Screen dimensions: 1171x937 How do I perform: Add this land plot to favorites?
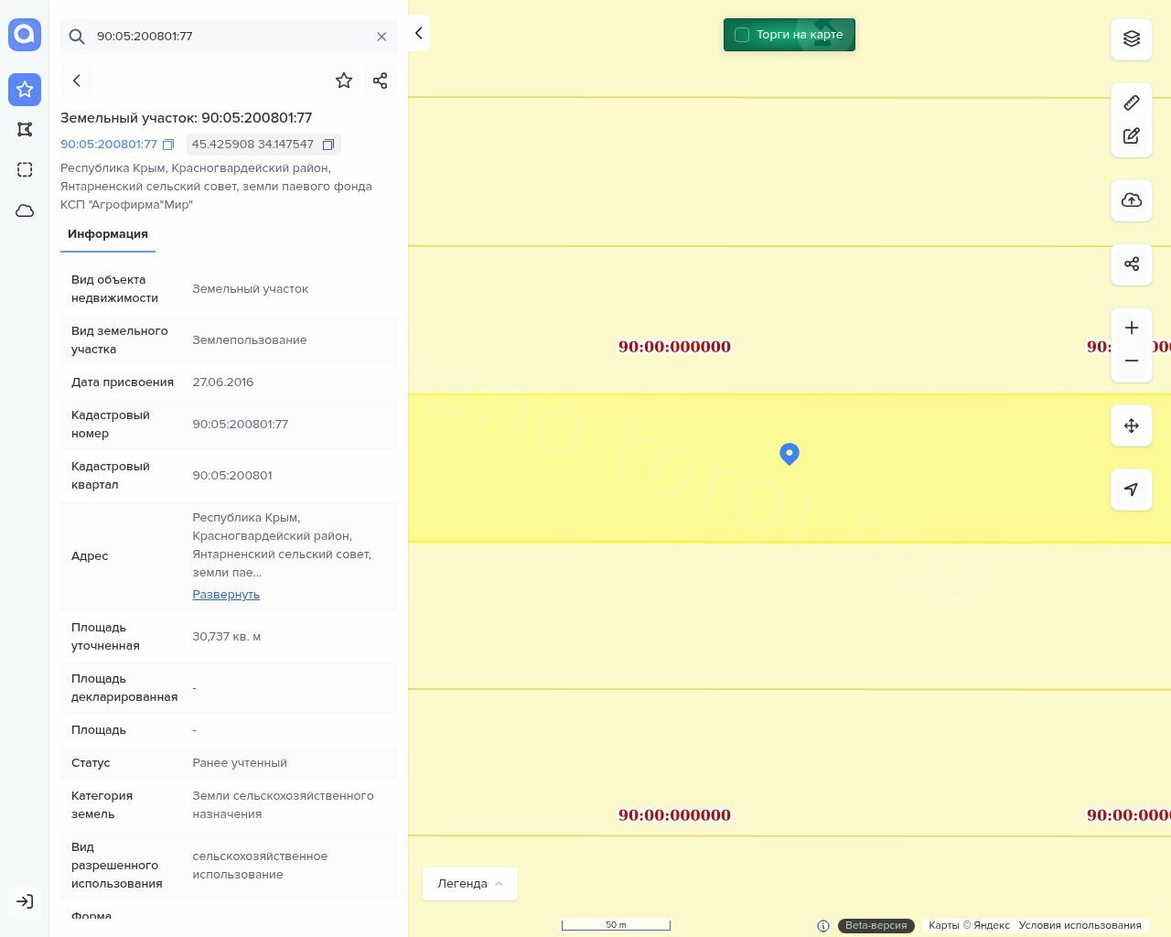344,81
